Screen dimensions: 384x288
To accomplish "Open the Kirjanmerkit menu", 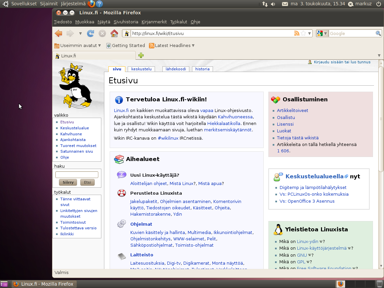I will point(154,22).
